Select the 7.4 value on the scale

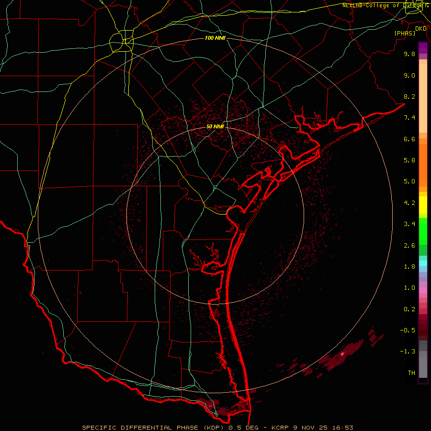point(409,118)
